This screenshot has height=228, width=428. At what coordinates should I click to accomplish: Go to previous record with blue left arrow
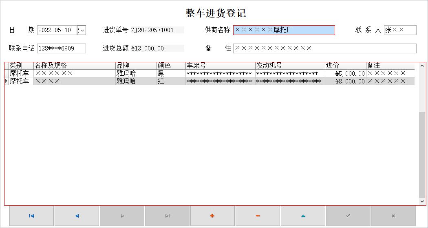pyautogui.click(x=77, y=216)
